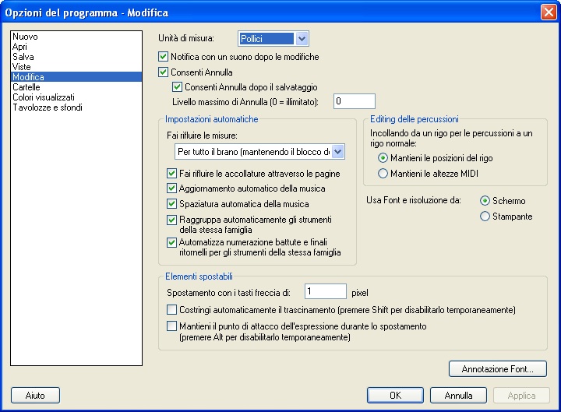Click the Annotazione Font button

497,368
